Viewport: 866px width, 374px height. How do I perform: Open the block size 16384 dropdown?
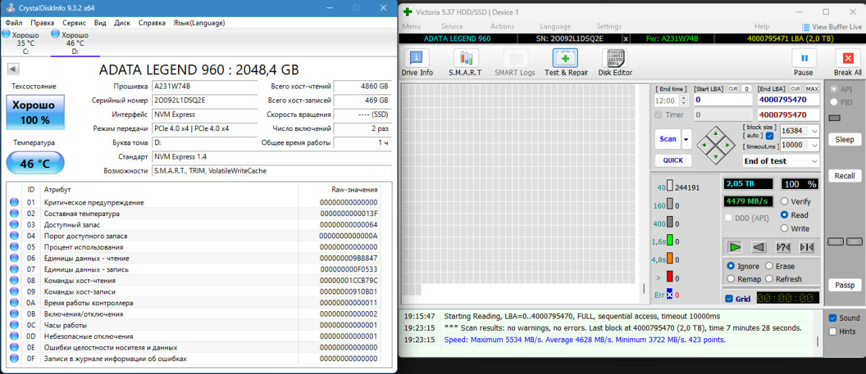[814, 130]
